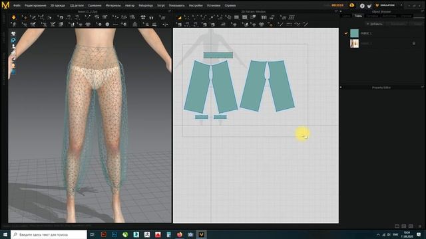
Task: Pick the Rectangle pattern tool in 2D toolbar
Action: tap(236, 17)
